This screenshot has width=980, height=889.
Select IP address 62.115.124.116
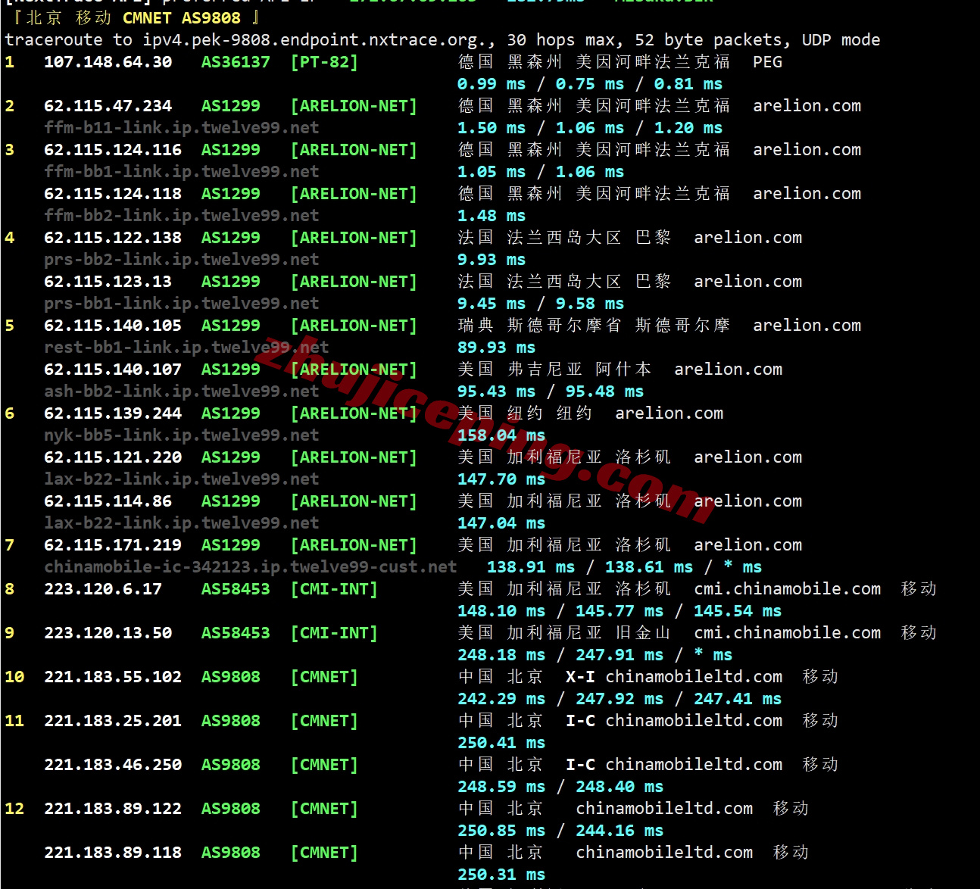[113, 150]
